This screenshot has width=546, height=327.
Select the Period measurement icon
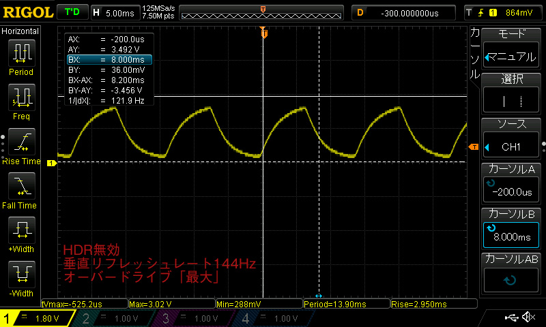[22, 53]
